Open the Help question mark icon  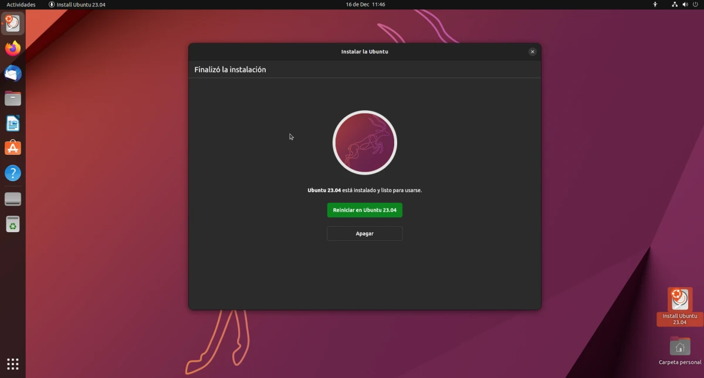click(x=13, y=173)
